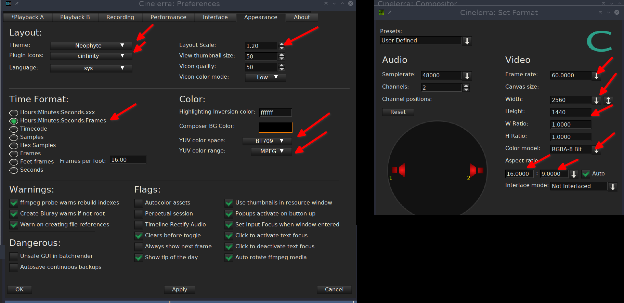Image resolution: width=624 pixels, height=303 pixels.
Task: Open the Vicon color mode dropdown
Action: 265,77
